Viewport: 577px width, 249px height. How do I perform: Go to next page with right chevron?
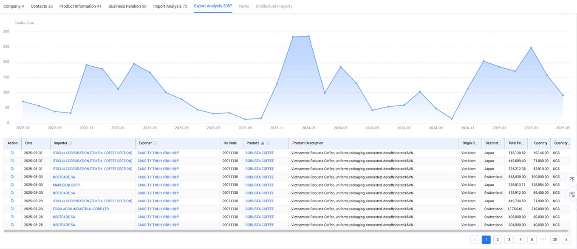(566, 240)
